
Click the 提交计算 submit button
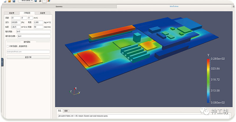tap(28, 57)
